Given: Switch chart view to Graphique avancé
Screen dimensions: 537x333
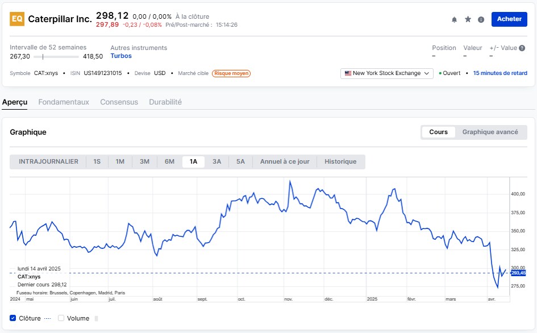Looking at the screenshot, I should (490, 132).
